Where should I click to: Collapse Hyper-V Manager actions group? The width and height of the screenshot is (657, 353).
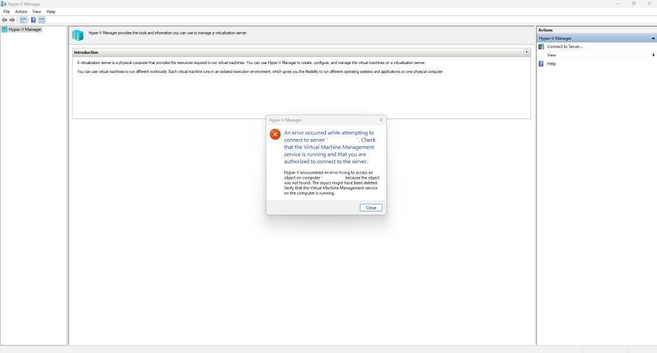[x=653, y=38]
